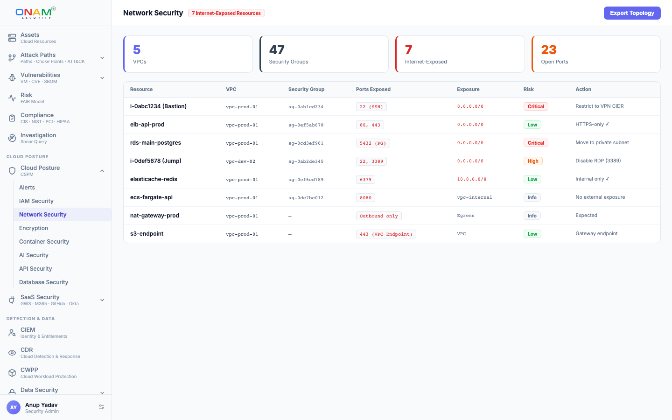The height and width of the screenshot is (420, 672).
Task: Click the 22, 3389 port tag
Action: (x=371, y=161)
